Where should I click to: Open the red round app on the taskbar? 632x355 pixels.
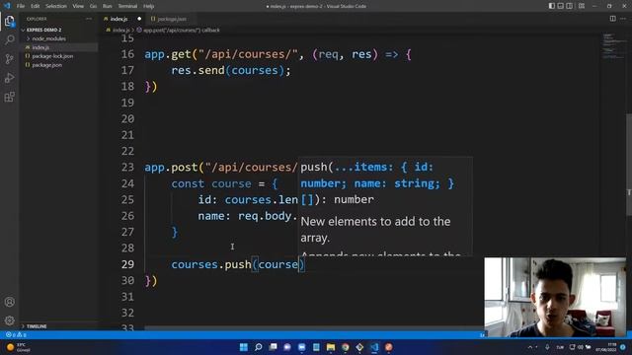pyautogui.click(x=388, y=347)
